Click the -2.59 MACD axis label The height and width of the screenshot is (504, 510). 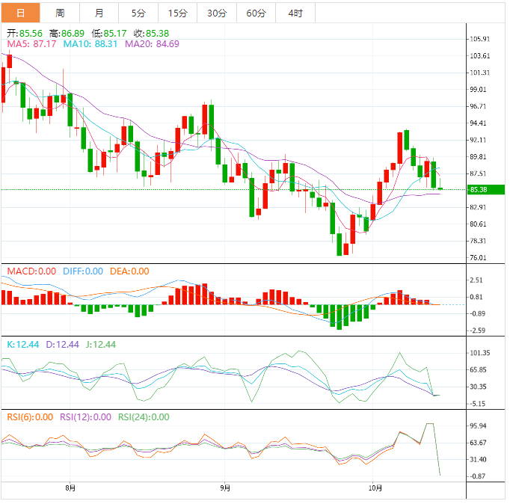pyautogui.click(x=477, y=331)
